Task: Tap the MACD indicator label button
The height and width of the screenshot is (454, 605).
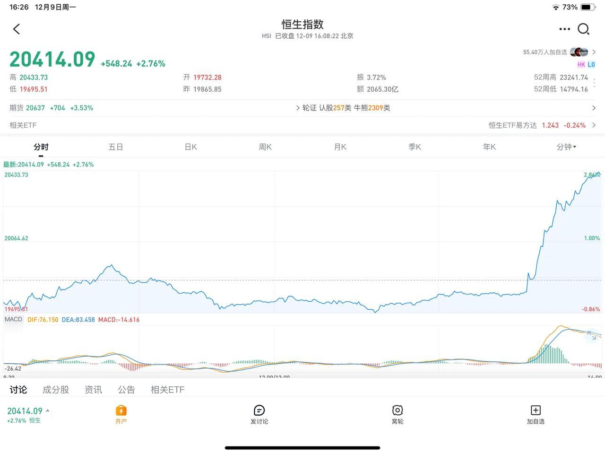Action: 13,319
